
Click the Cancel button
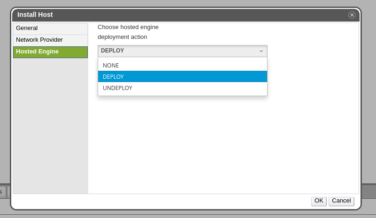(x=341, y=201)
